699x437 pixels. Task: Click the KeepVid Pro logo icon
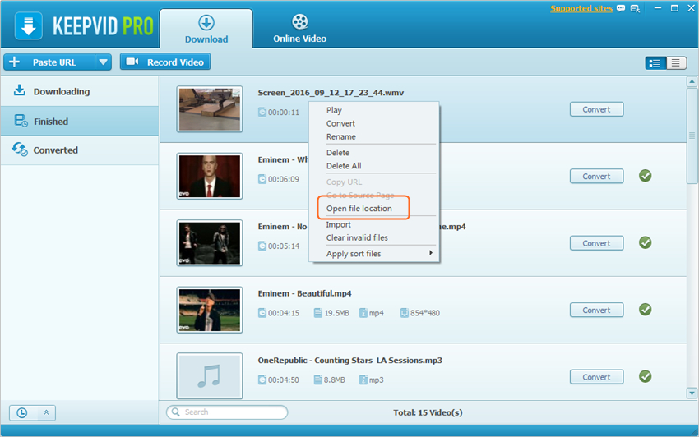point(29,25)
